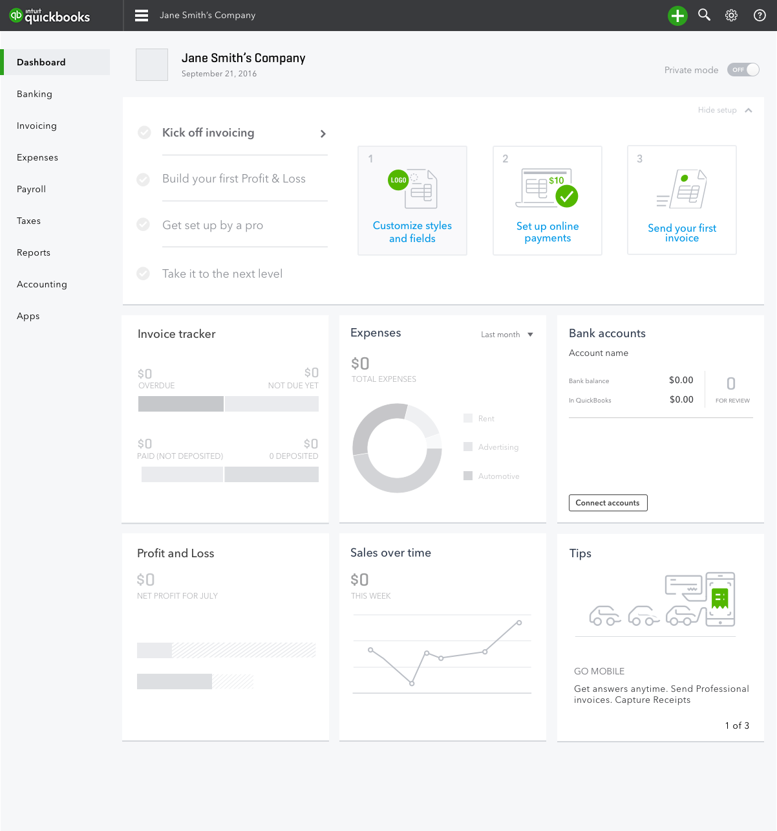This screenshot has width=777, height=831.
Task: Open Payroll in sidebar
Action: pyautogui.click(x=31, y=189)
